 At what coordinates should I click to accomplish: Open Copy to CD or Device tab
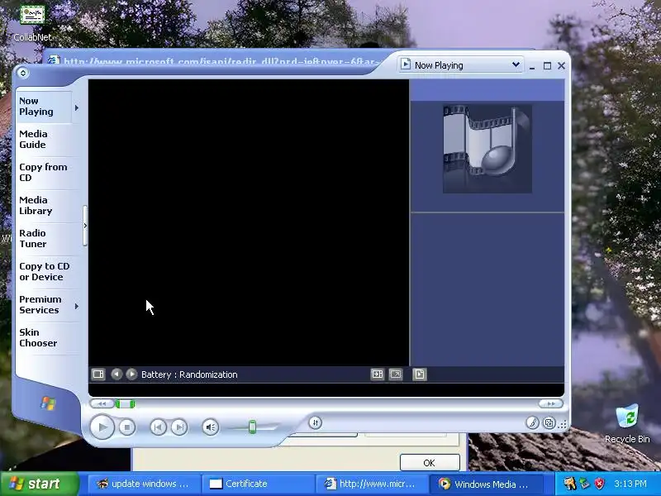(45, 272)
